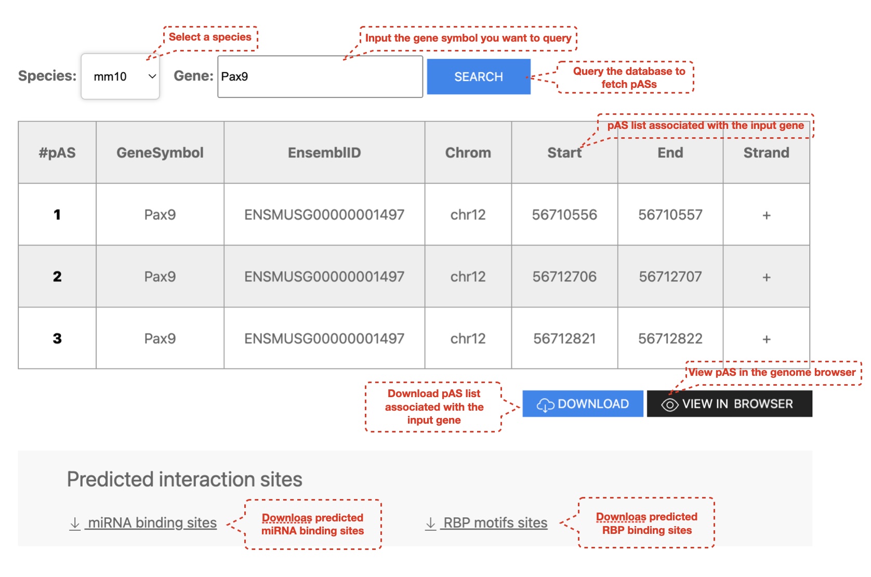The height and width of the screenshot is (577, 871).
Task: Open the miRNA binding sites link
Action: coord(152,523)
